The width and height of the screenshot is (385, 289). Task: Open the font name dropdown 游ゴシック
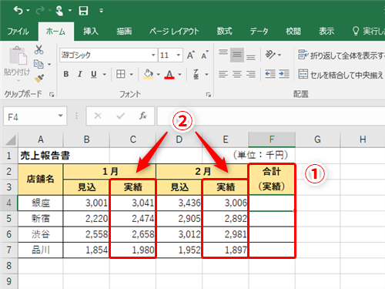pos(153,55)
